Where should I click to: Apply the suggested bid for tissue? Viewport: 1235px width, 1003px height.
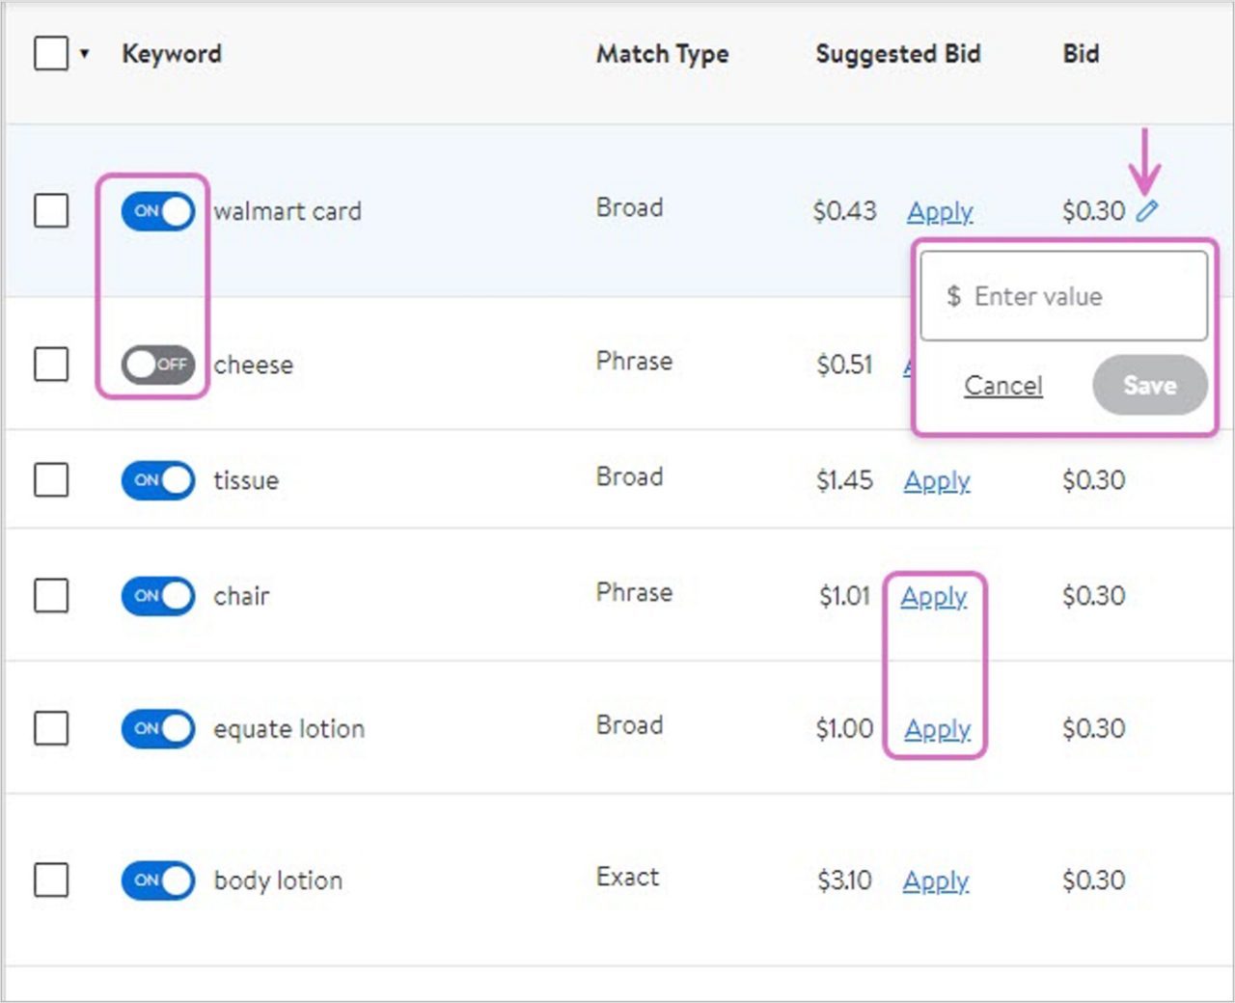[x=936, y=480]
